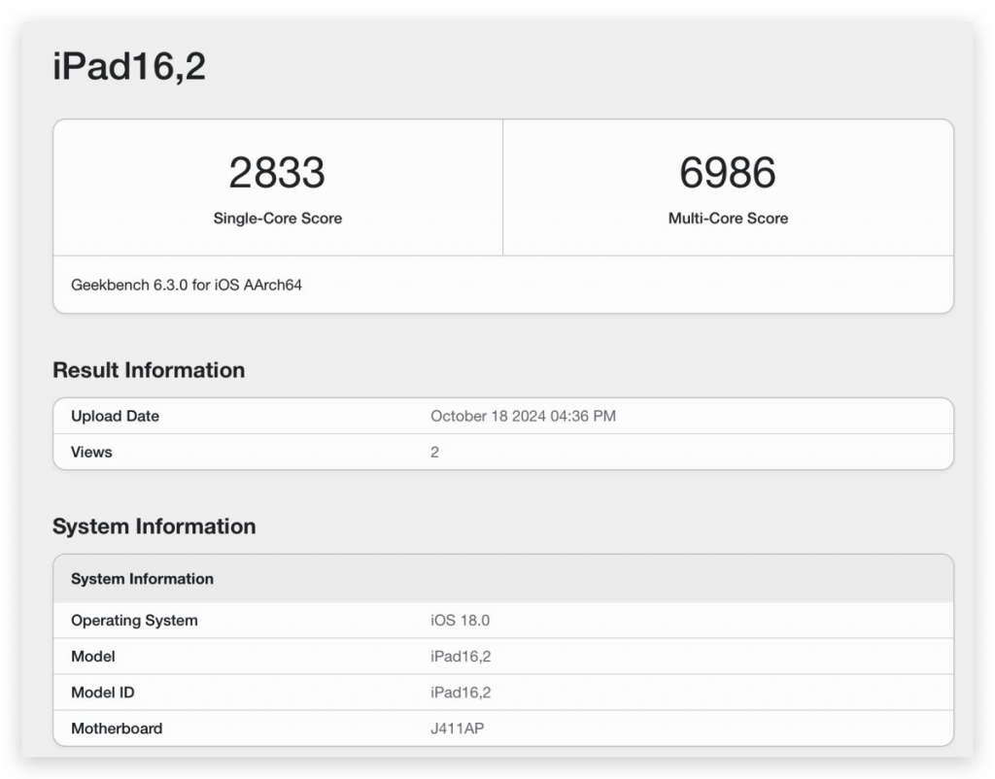Image resolution: width=995 pixels, height=779 pixels.
Task: Select the Upload Date row label
Action: [x=115, y=416]
